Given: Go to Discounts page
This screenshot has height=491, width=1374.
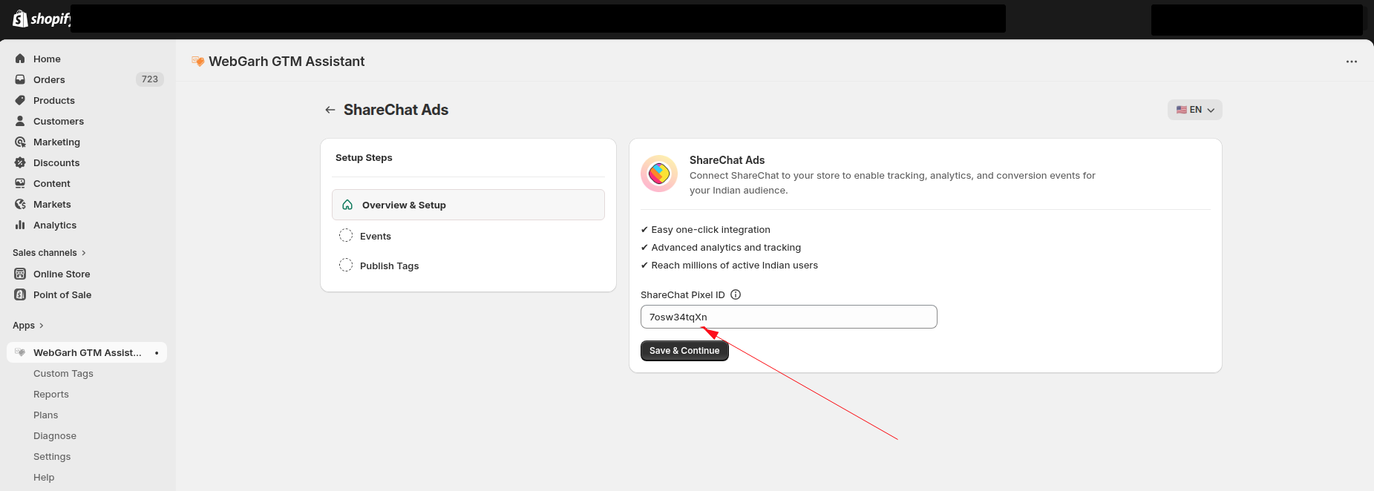Looking at the screenshot, I should point(56,162).
